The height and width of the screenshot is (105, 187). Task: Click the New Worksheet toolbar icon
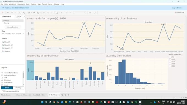coord(29,13)
